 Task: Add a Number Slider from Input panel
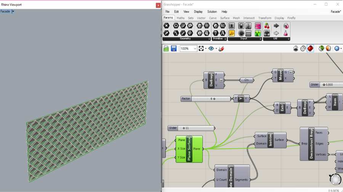[232, 26]
